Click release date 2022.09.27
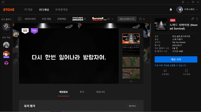Image resolution: width=201 pixels, height=112 pixels. pos(177,45)
